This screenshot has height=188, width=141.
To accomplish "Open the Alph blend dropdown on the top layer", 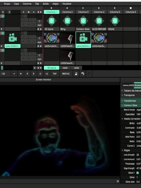I will tap(39, 25).
